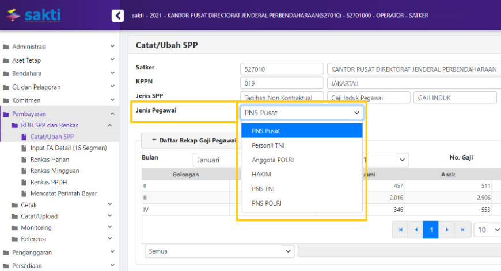
Task: Click the SAKTI logo in header
Action: (x=33, y=14)
